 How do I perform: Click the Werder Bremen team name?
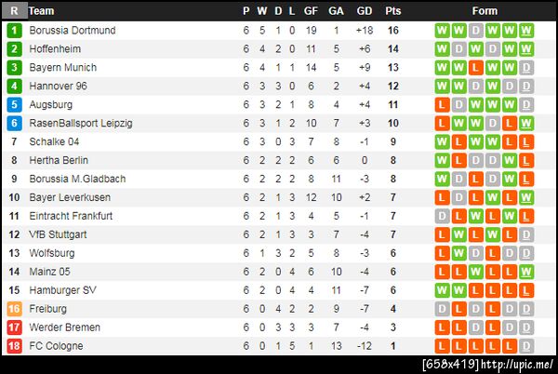pyautogui.click(x=64, y=327)
